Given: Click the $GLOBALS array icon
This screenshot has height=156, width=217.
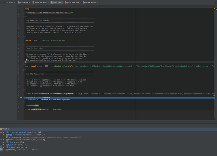Looking at the screenshot, I should (x=7, y=147).
